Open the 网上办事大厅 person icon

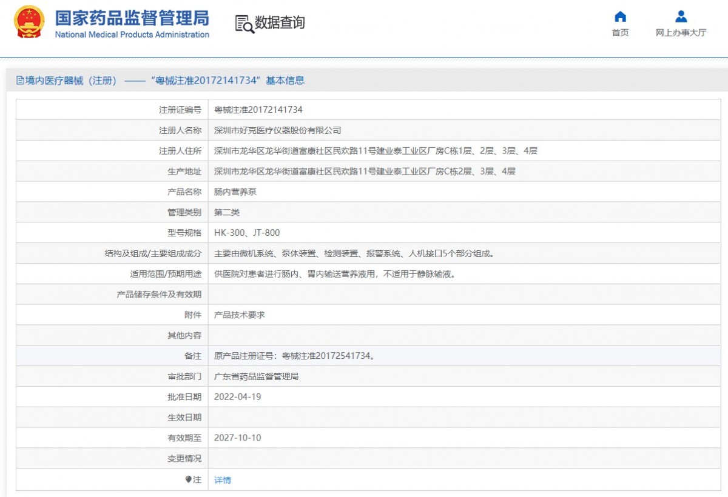click(681, 16)
